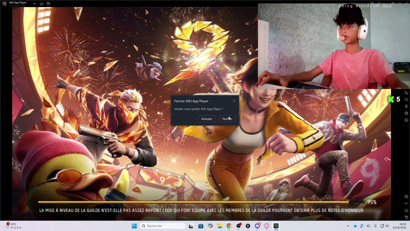Rotate the screen using the sidebar icon
This screenshot has height=231, width=410.
[406, 99]
